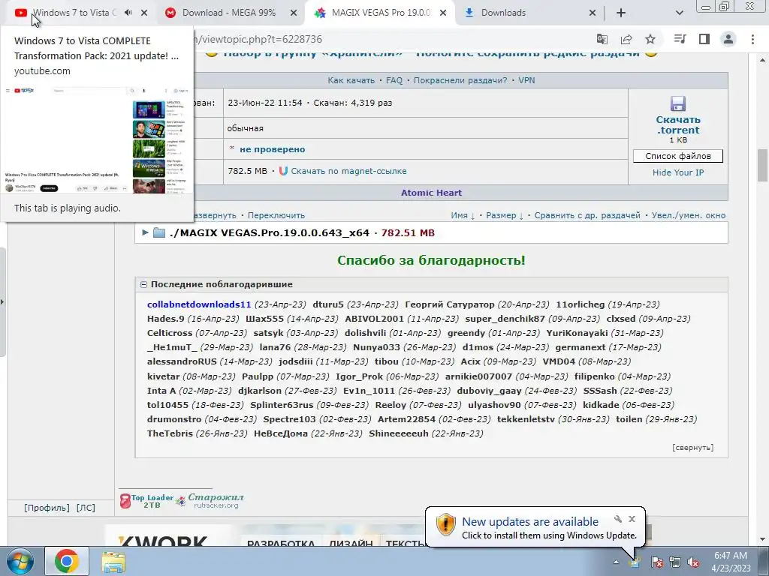The height and width of the screenshot is (576, 769).
Task: Open the Windows Start button
Action: click(x=20, y=561)
